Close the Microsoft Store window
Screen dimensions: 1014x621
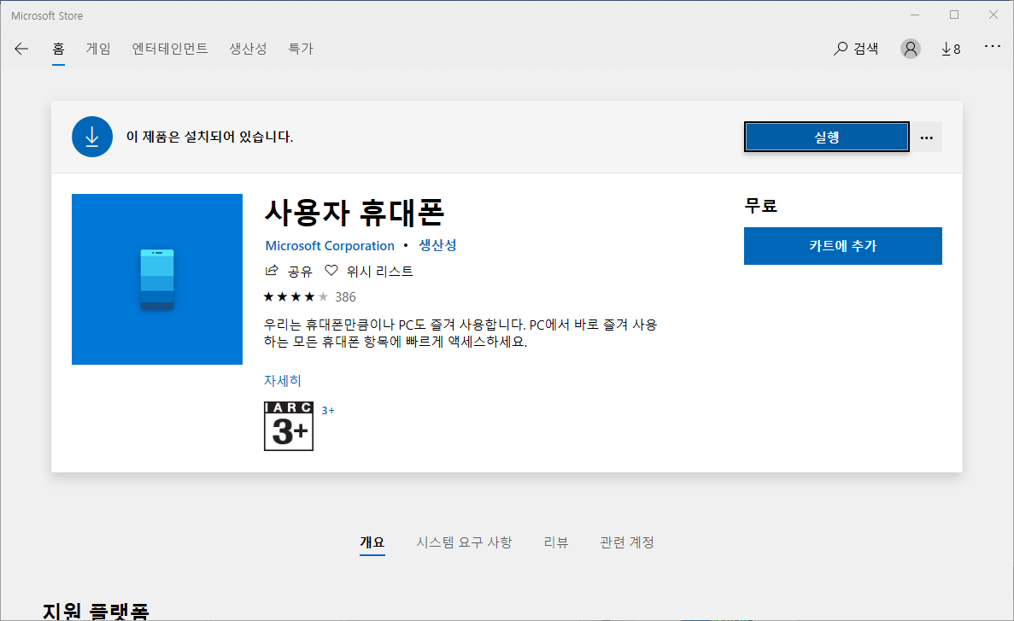[993, 15]
